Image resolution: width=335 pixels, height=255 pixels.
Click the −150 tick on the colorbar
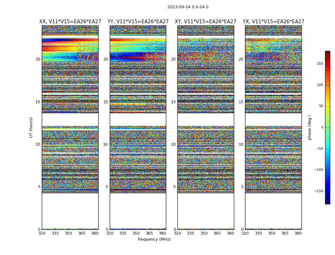[318, 191]
